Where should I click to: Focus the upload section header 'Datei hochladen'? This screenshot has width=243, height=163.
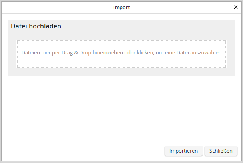pyautogui.click(x=36, y=26)
